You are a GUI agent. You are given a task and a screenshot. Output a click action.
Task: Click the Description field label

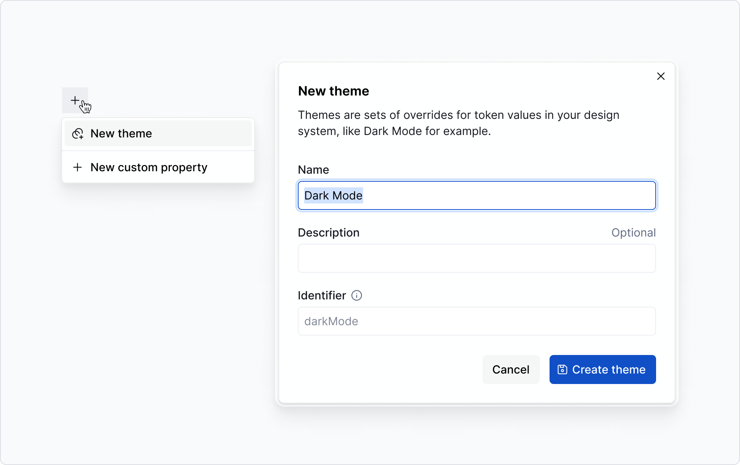328,232
